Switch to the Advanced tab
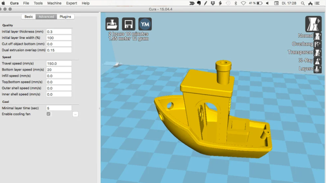This screenshot has width=326, height=183. tap(46, 17)
